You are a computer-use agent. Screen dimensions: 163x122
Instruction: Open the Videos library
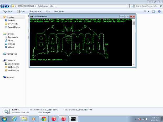[11, 47]
